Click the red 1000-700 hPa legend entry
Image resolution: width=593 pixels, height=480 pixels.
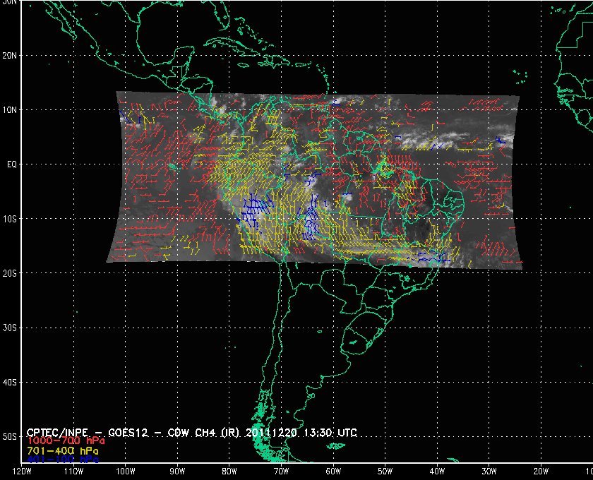tap(66, 441)
